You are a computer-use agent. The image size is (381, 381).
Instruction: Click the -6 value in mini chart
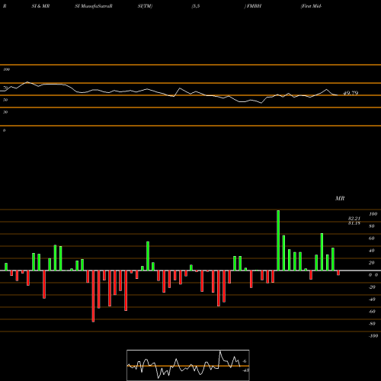click(x=244, y=361)
